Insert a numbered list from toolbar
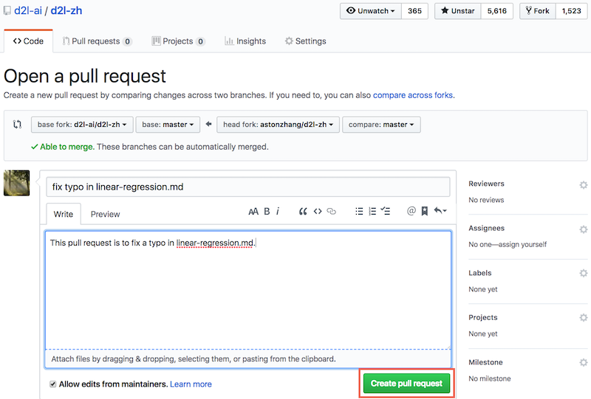This screenshot has width=591, height=399. pyautogui.click(x=372, y=212)
